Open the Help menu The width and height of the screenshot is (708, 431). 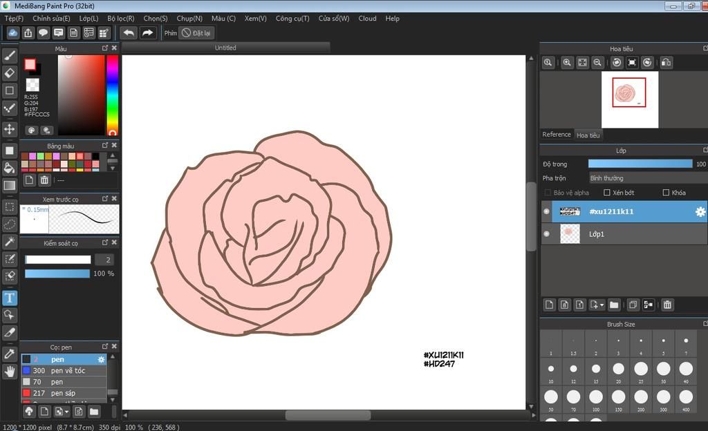(x=393, y=19)
